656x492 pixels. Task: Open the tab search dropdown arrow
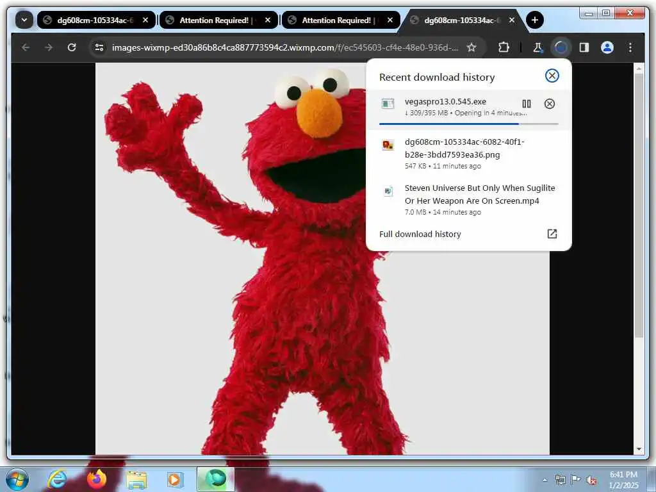click(24, 20)
